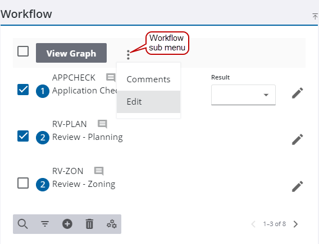Click the add (plus) icon

67,224
